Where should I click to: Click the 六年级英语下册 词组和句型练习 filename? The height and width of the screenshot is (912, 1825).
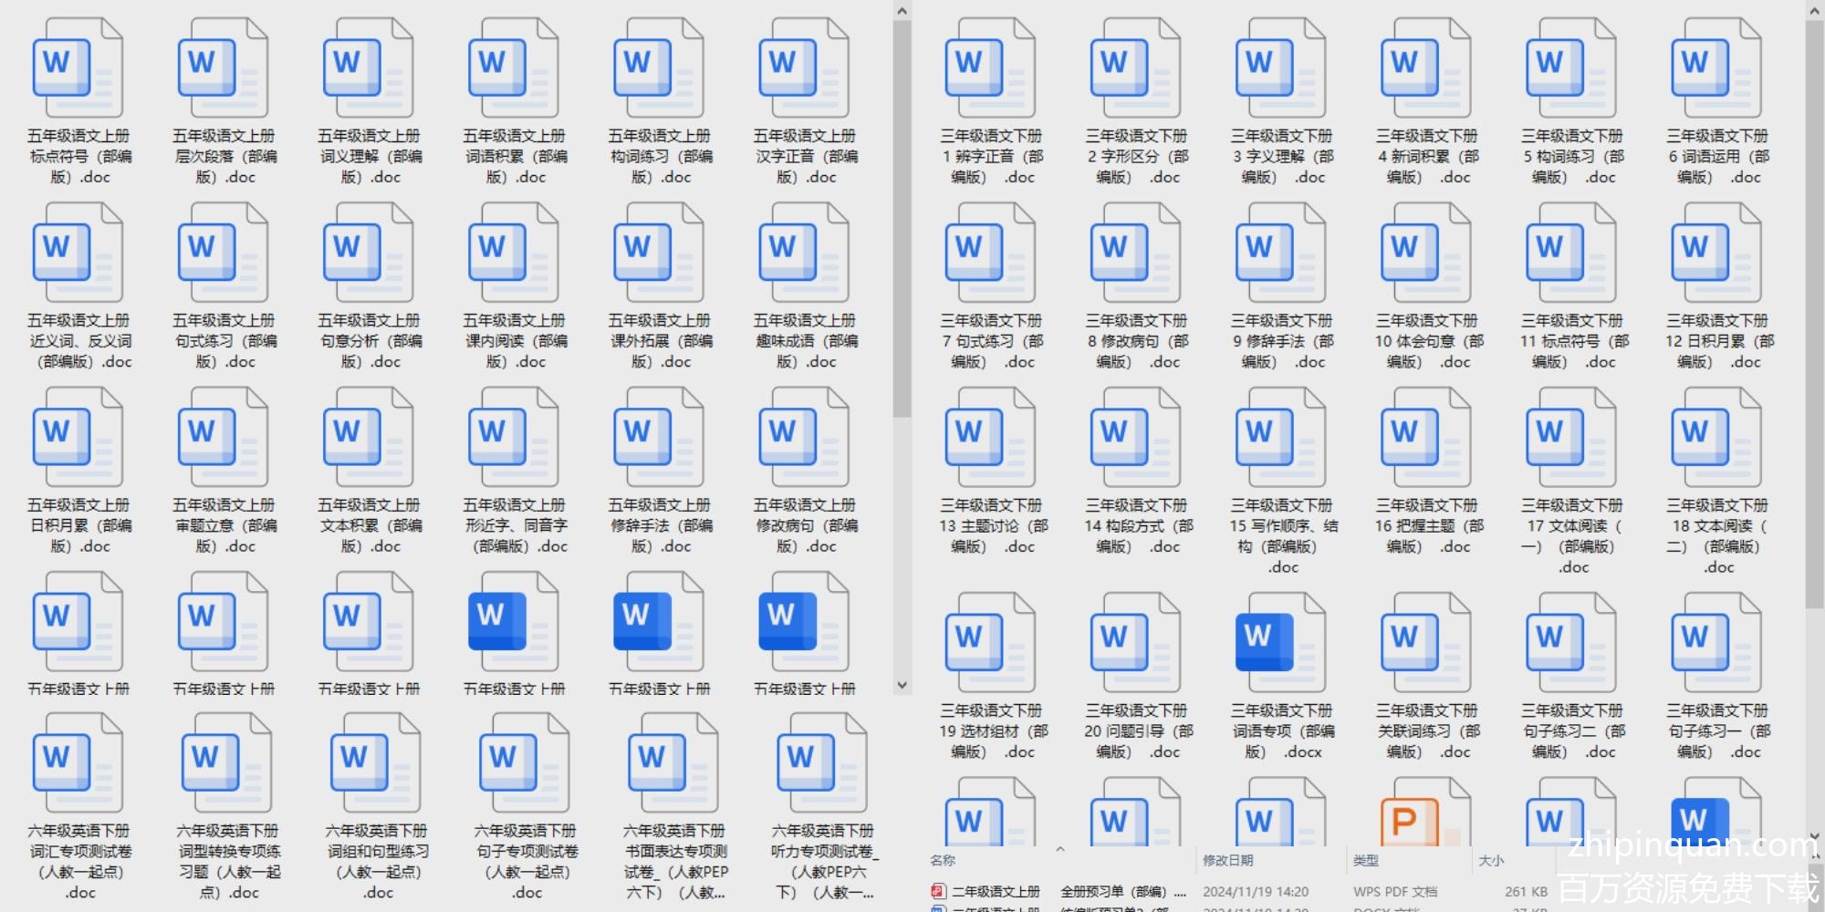click(377, 862)
